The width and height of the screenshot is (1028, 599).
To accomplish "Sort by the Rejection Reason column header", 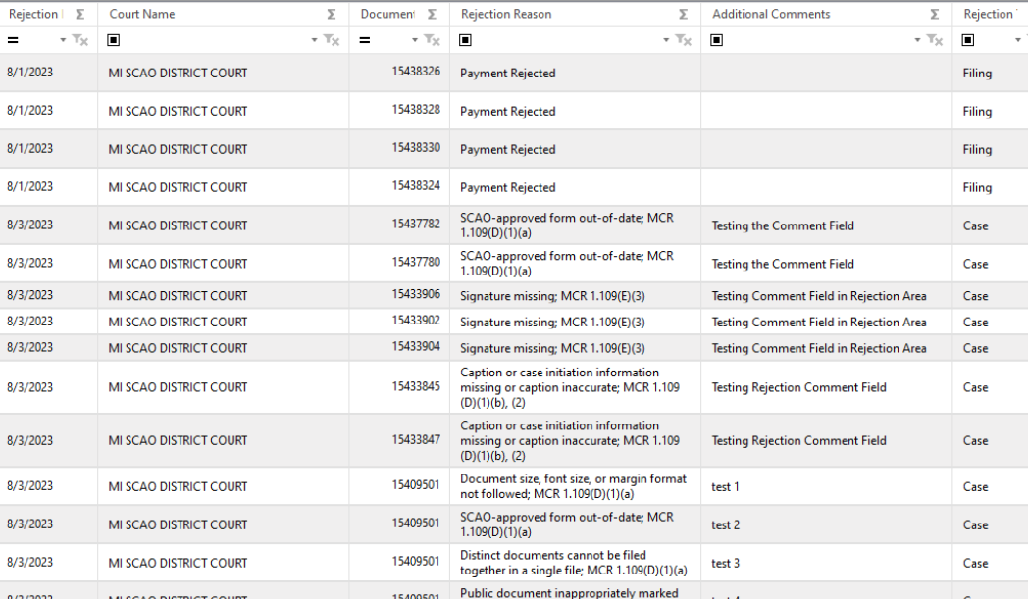I will 506,15.
